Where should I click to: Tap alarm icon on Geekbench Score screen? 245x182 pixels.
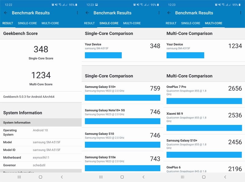(x=53, y=5)
